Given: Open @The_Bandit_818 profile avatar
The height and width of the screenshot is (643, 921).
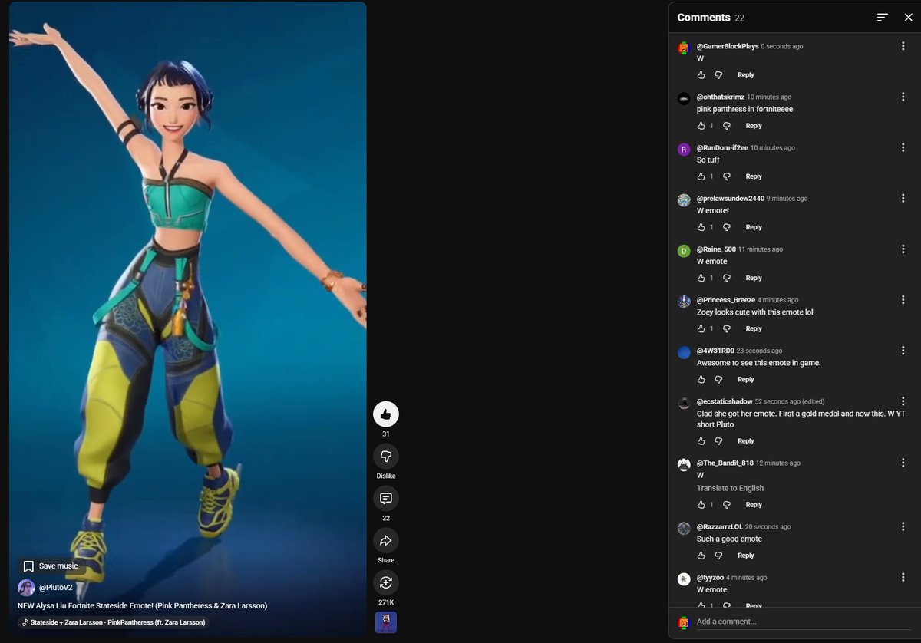Looking at the screenshot, I should click(684, 465).
